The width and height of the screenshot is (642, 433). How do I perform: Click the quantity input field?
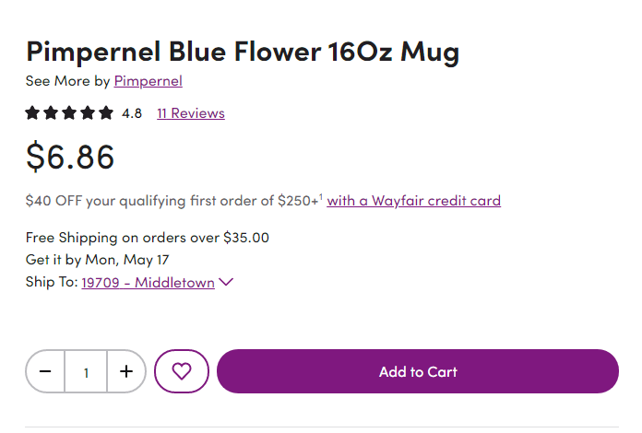(x=86, y=372)
